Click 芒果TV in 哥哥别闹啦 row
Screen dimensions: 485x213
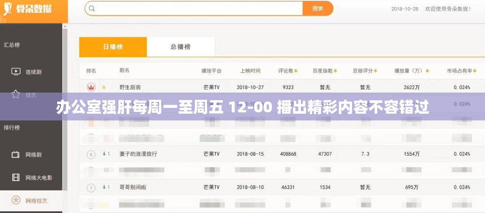[212, 187]
